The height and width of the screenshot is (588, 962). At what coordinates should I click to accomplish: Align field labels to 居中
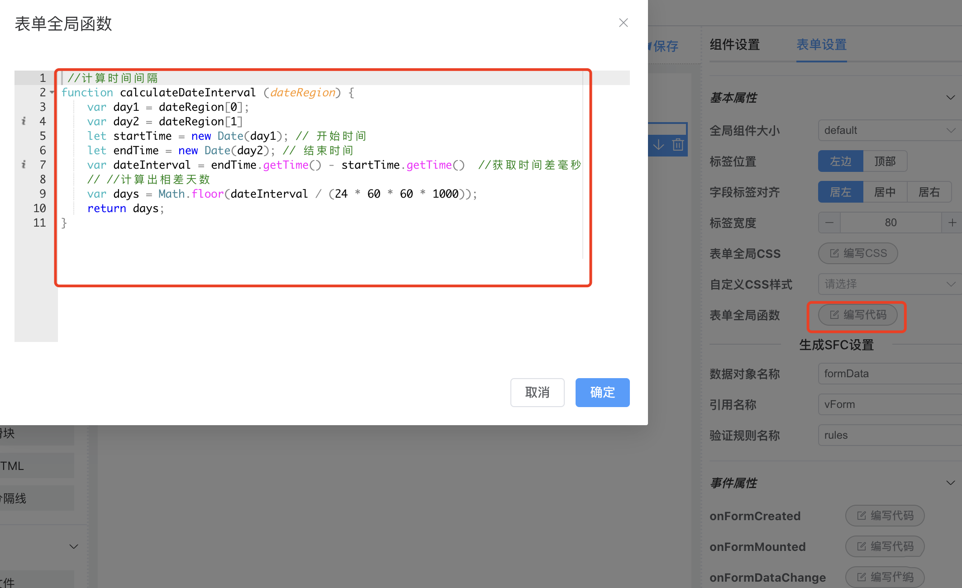(x=885, y=192)
